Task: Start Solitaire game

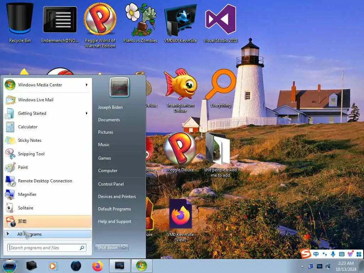Action: 47,208
